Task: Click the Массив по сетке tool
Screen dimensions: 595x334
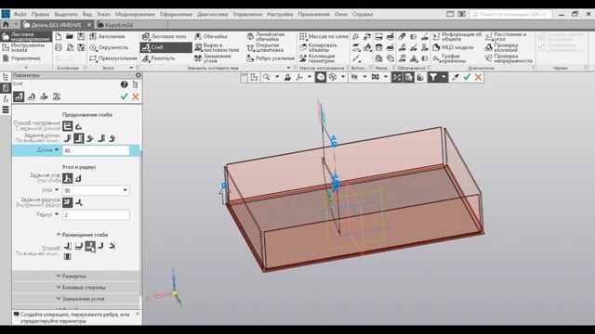Action: (324, 36)
